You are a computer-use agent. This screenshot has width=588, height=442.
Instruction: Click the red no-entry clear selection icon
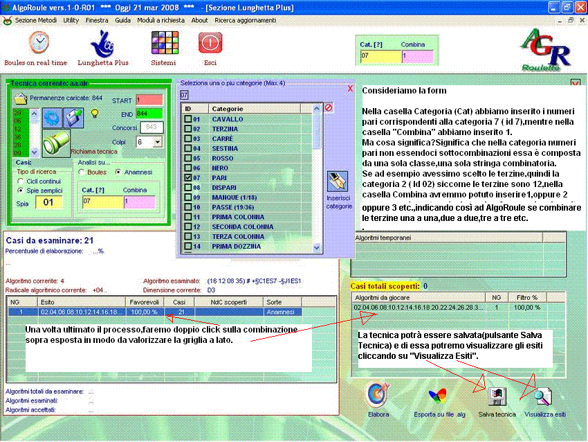pos(329,108)
